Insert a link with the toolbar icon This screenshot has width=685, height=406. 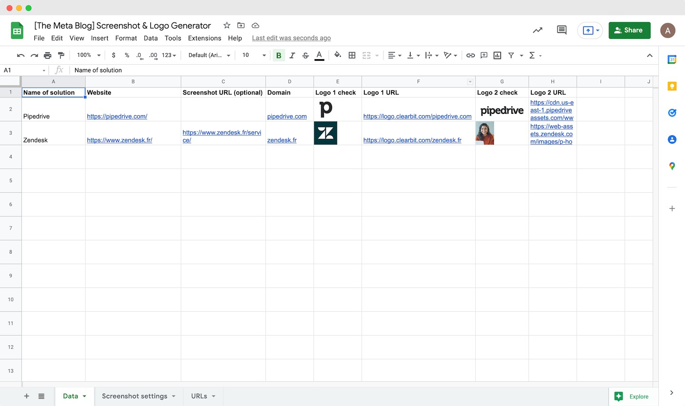point(470,55)
